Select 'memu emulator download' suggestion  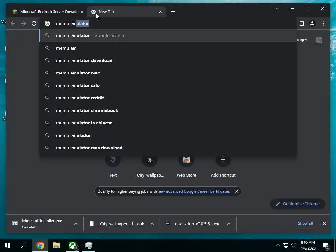coord(168,60)
